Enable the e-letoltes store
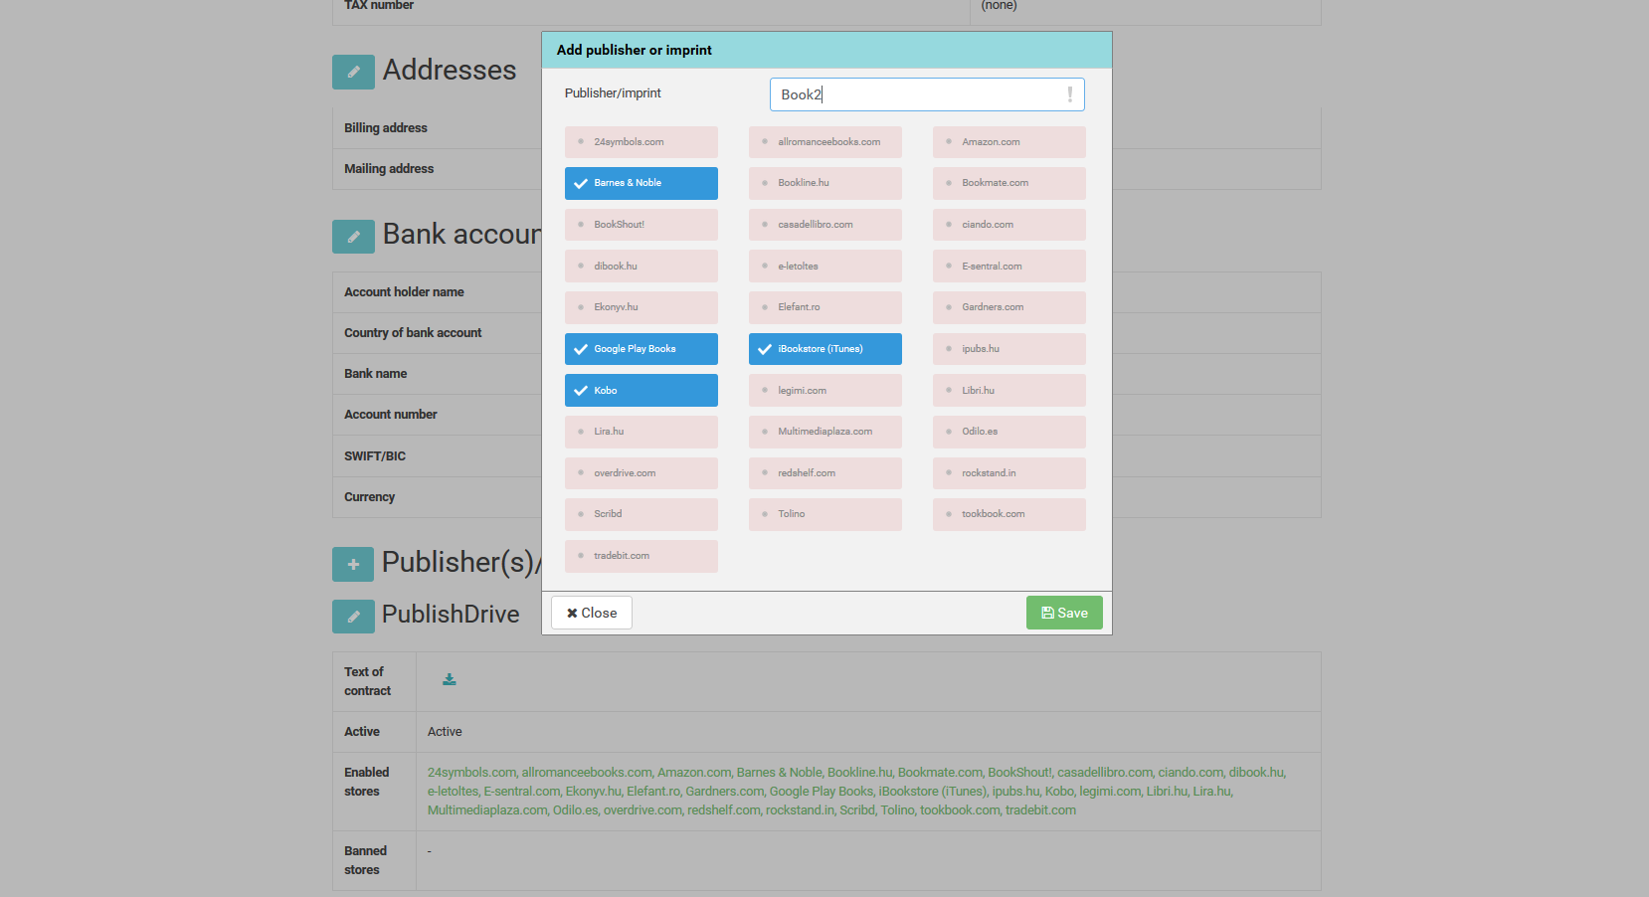 click(825, 267)
